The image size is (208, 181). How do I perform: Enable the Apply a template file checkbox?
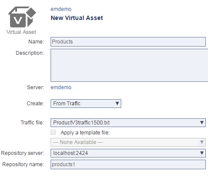tap(53, 132)
